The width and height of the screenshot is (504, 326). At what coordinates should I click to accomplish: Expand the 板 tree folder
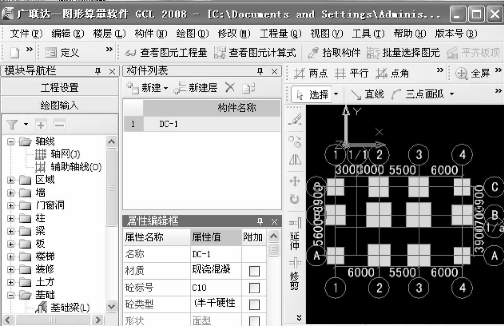[x=11, y=244]
